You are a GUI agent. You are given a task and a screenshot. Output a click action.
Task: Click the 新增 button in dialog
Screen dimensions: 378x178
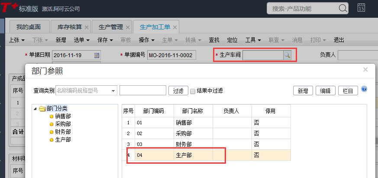(303, 91)
